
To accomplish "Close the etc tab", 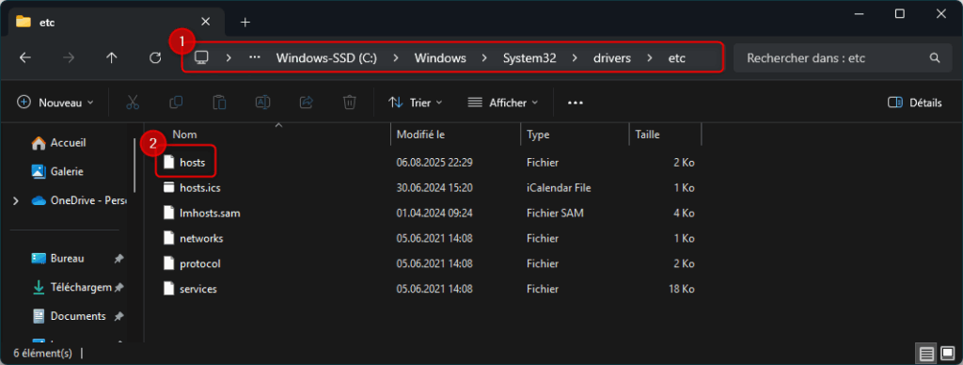I will pos(205,22).
